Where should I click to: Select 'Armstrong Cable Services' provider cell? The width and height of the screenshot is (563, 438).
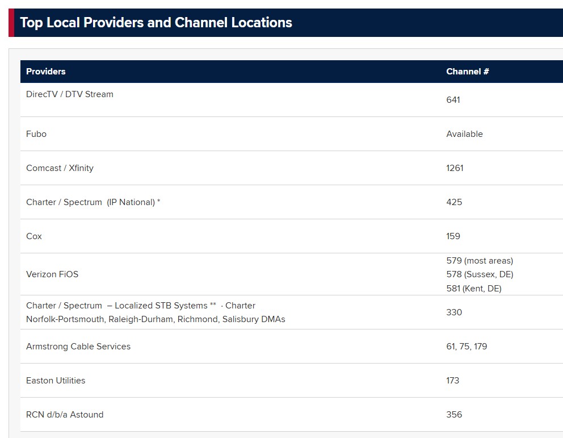[x=78, y=347]
